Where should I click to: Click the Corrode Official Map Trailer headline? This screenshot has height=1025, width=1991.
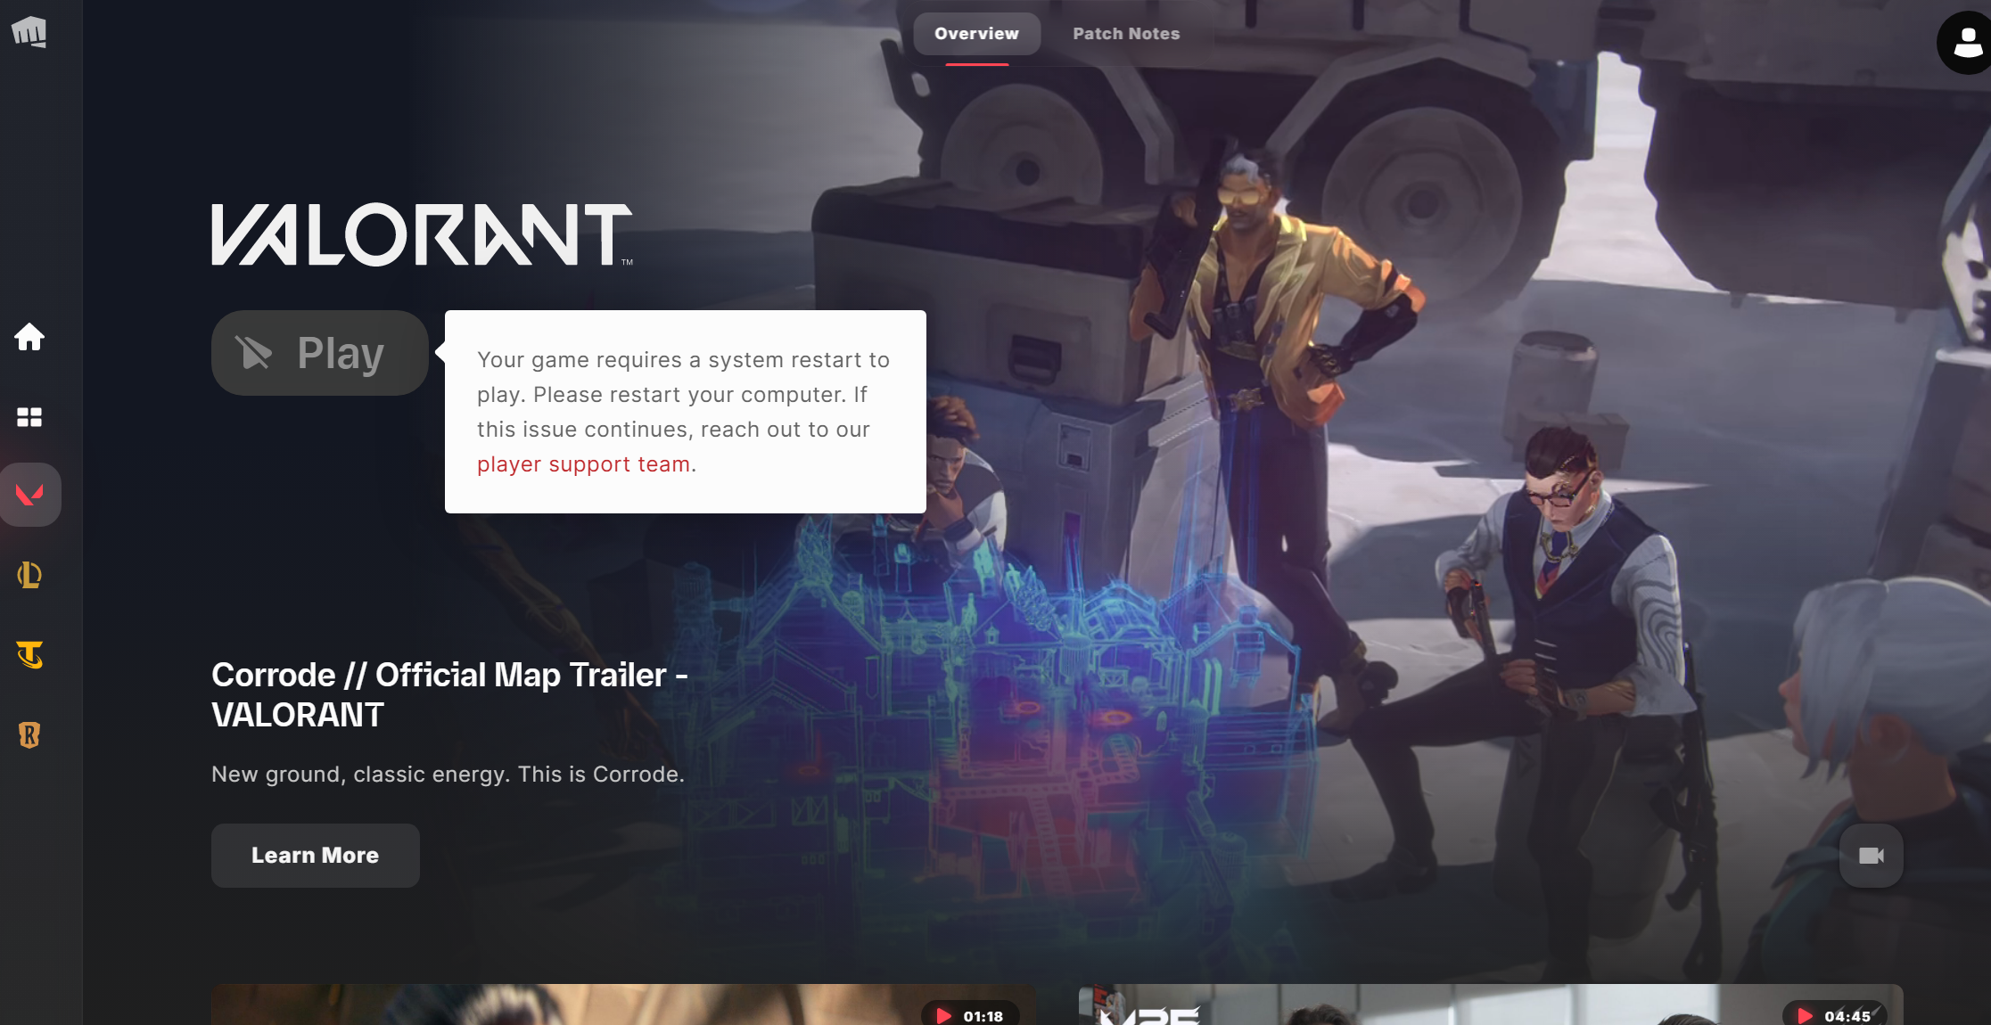click(x=449, y=695)
